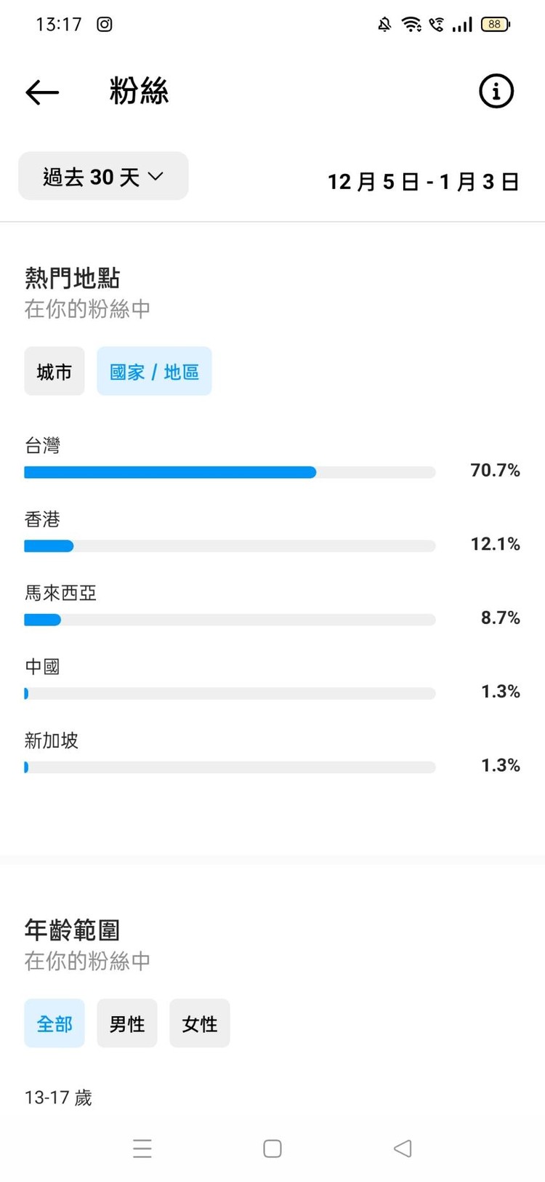Image resolution: width=545 pixels, height=1182 pixels.
Task: Collapse the recent apps menu button
Action: pos(142,1148)
